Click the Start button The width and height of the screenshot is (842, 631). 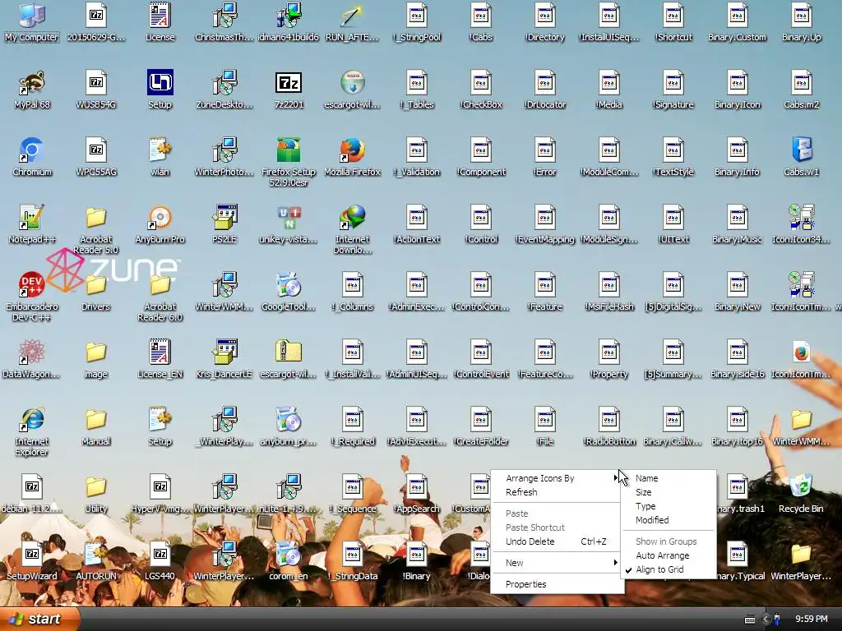click(39, 619)
